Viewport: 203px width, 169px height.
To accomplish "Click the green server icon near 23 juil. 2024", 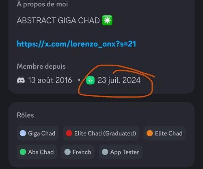I will tap(91, 80).
